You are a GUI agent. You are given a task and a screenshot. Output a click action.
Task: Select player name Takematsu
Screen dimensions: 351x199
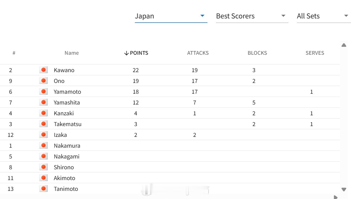tap(68, 124)
